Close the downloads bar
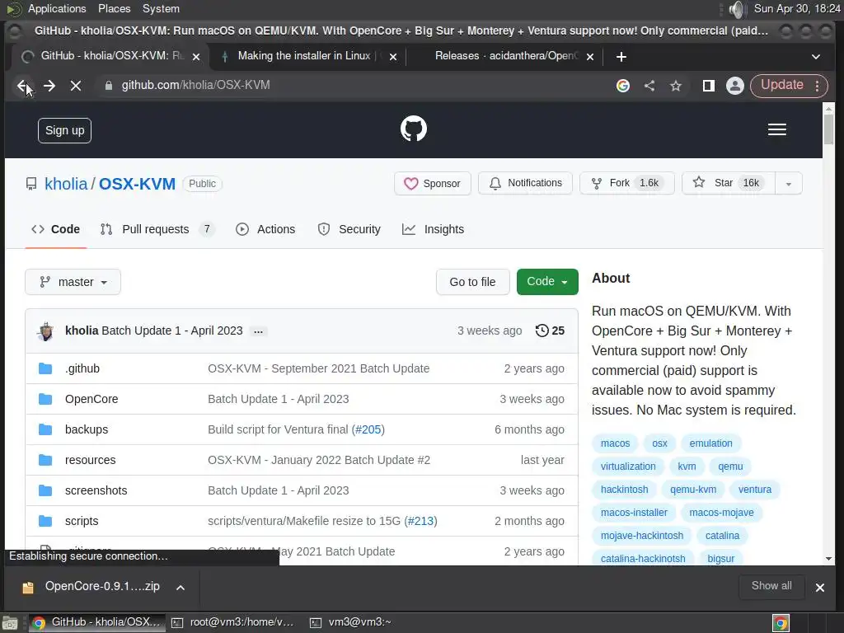844x633 pixels. tap(820, 587)
